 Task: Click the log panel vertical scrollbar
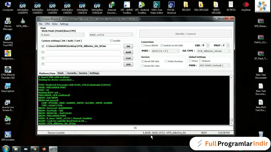click(x=231, y=101)
